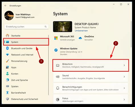Open Zeit und Sprache
The width and height of the screenshot is (135, 107).
[x=20, y=80]
